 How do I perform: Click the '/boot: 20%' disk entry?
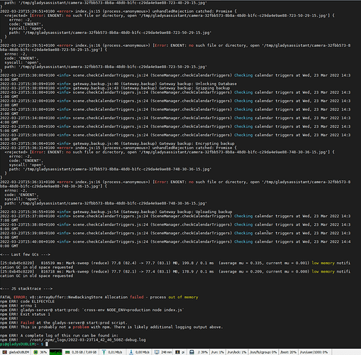point(288,352)
